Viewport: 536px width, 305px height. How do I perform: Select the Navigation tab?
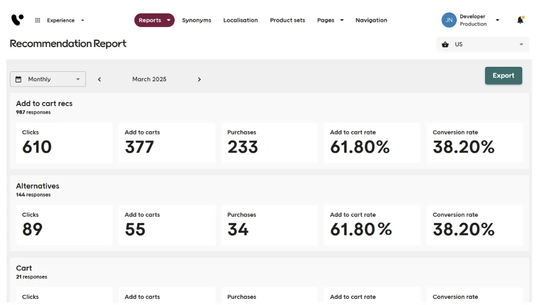[x=371, y=20]
